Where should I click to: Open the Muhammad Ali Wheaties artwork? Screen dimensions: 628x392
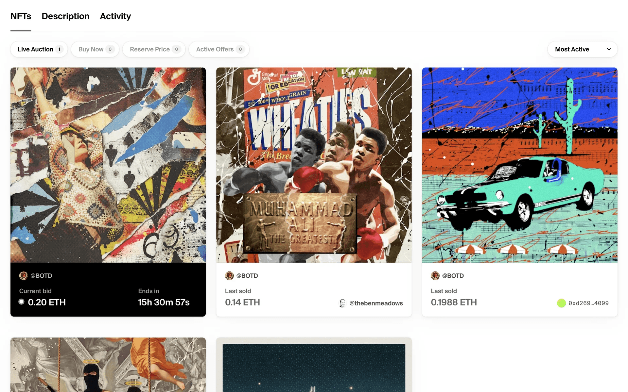pos(314,165)
